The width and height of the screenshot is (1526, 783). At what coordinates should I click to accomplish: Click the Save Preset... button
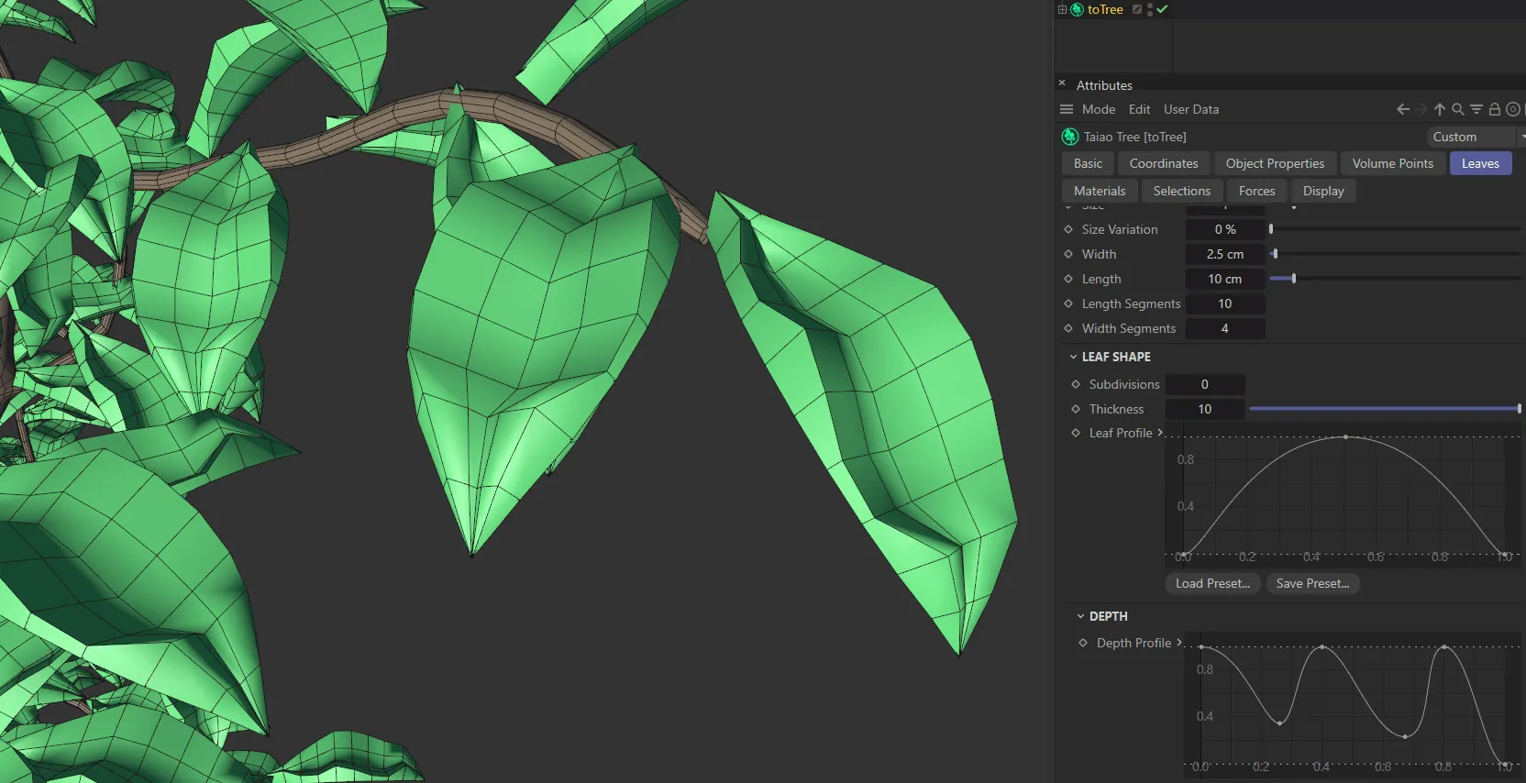tap(1312, 583)
